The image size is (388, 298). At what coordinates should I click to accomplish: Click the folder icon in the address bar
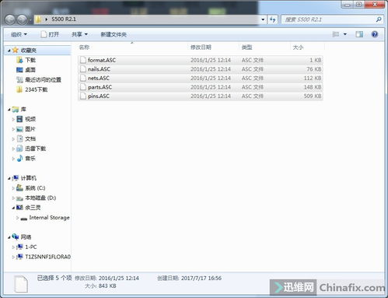pos(38,19)
